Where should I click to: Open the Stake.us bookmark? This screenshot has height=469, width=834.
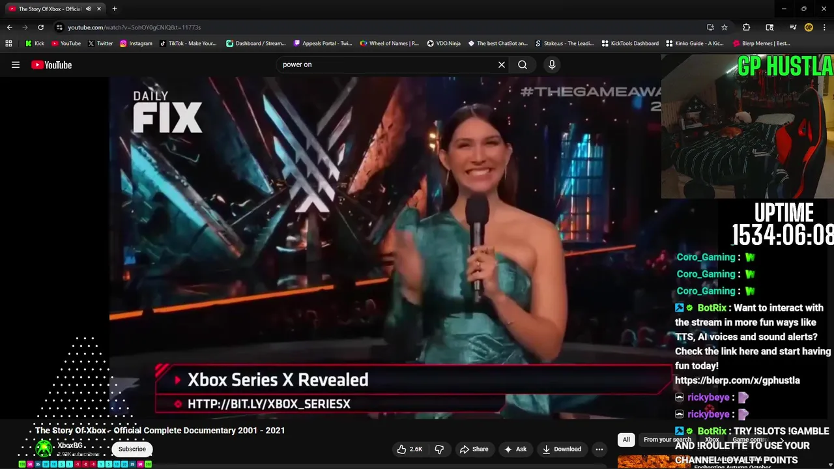point(564,44)
